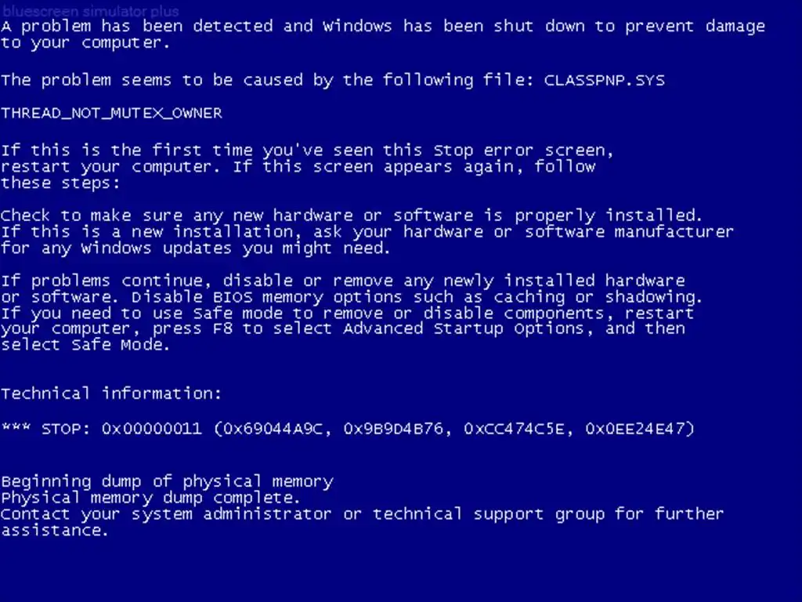Click the 'Physical memory dump complete.' line
Image resolution: width=802 pixels, height=602 pixels.
[150, 498]
